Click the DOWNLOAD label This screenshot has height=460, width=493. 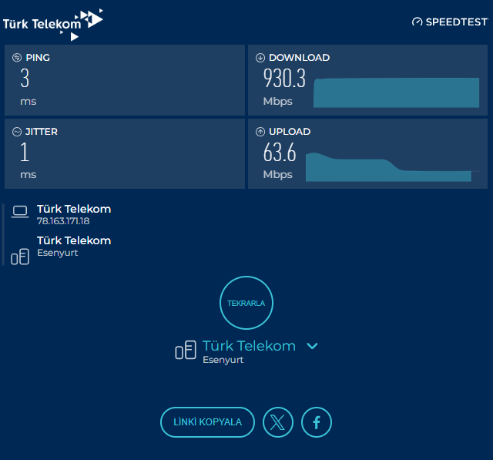point(300,58)
